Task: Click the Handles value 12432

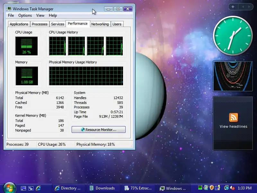Action: tap(118, 98)
